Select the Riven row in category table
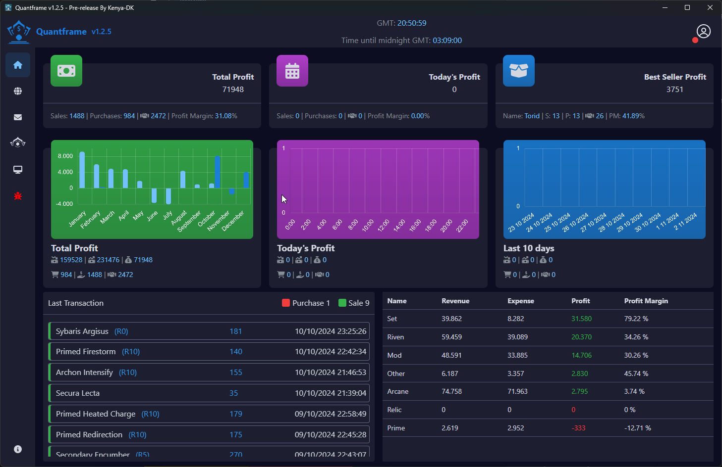The width and height of the screenshot is (722, 467). point(548,337)
